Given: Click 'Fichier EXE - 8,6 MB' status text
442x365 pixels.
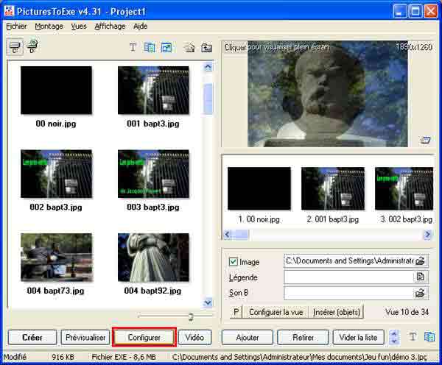Looking at the screenshot, I should [x=124, y=357].
